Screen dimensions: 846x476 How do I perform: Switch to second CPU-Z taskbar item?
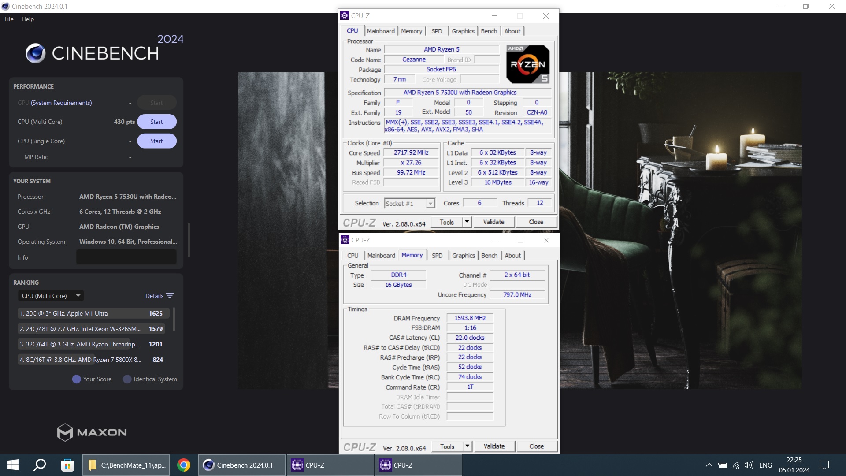point(419,465)
